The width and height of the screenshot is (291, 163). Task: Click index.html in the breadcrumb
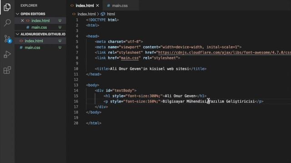click(x=86, y=14)
